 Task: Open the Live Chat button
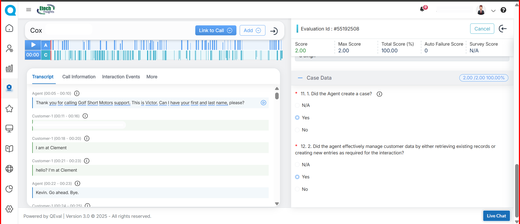click(x=496, y=216)
